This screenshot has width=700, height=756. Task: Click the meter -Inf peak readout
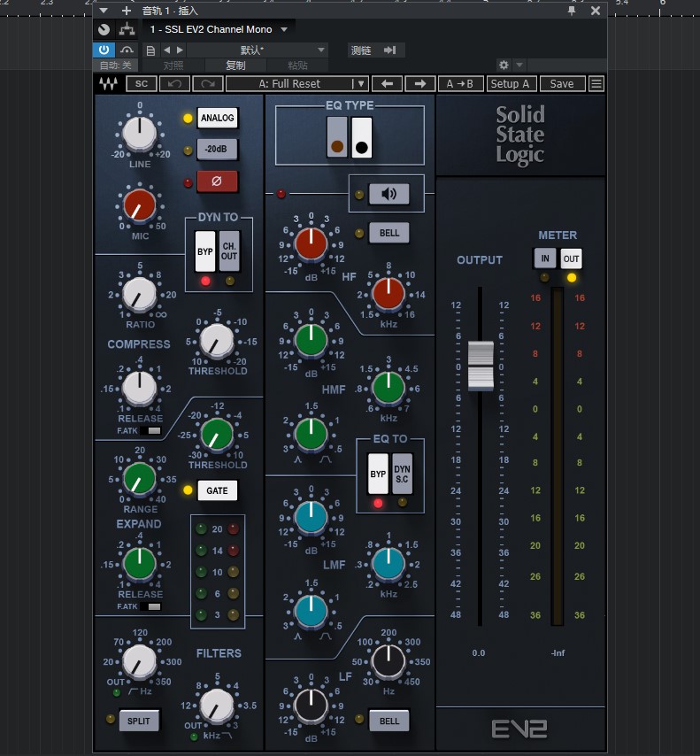tap(558, 652)
